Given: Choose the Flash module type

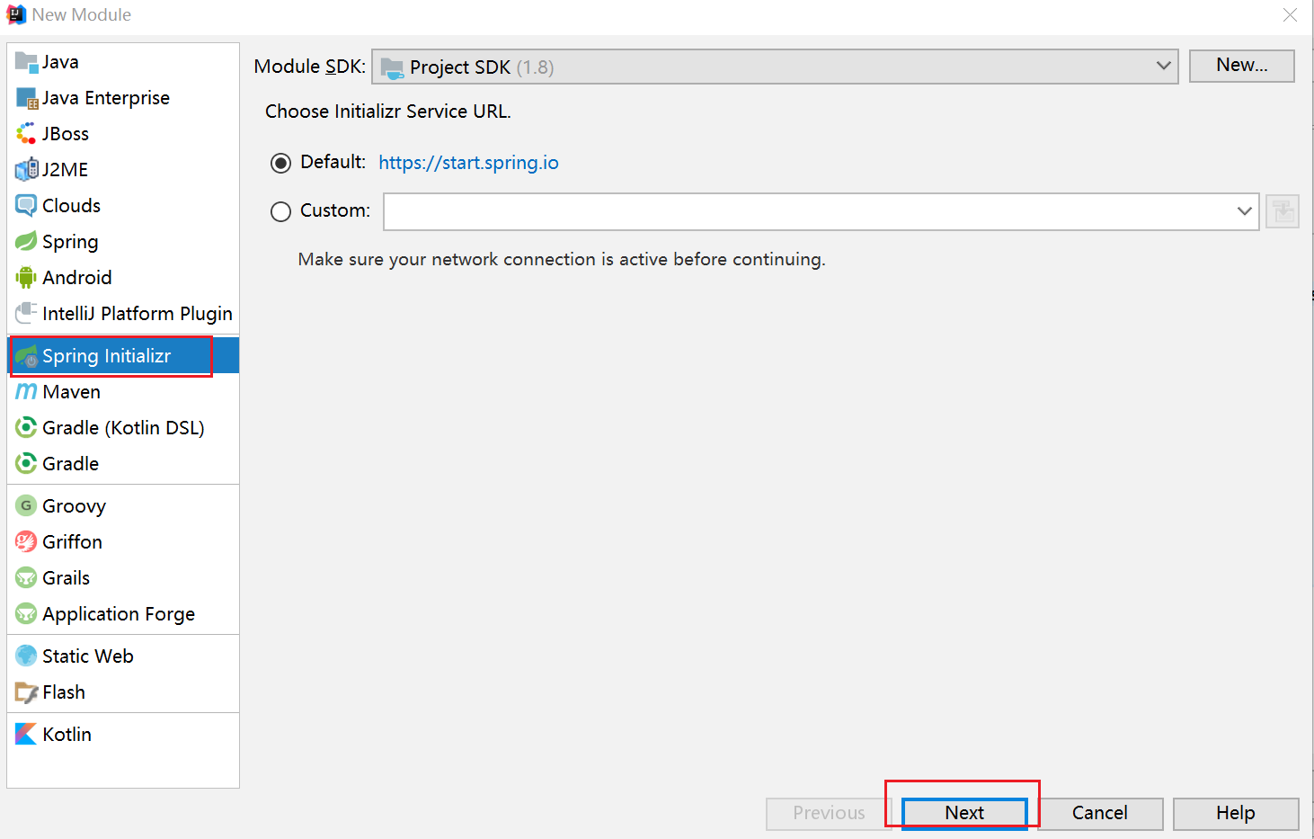Looking at the screenshot, I should point(62,692).
